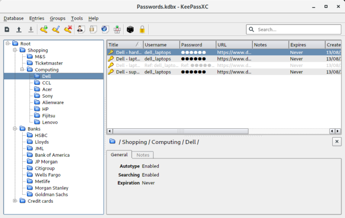Screen dimensions: 345x218
Task: Collapse the Shopping group expander
Action: (15, 50)
